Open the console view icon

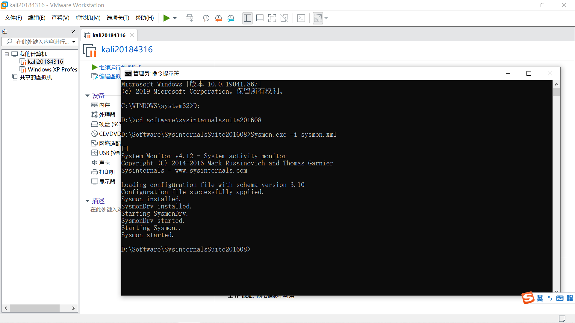click(x=301, y=18)
